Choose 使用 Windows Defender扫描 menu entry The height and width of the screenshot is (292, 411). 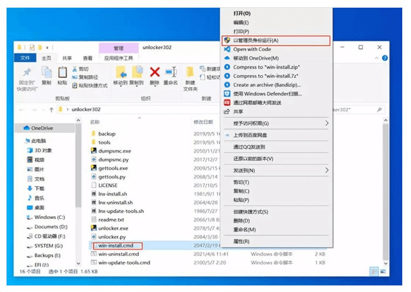tap(277, 94)
